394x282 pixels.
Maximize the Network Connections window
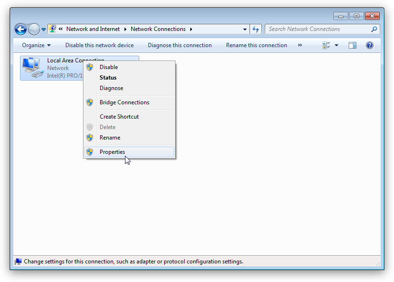point(356,16)
